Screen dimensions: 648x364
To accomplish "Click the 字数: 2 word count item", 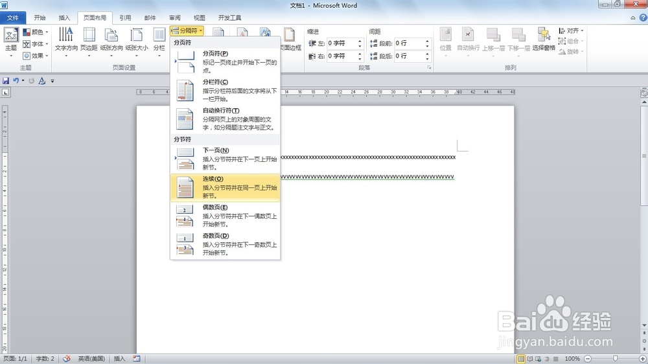I will click(45, 359).
